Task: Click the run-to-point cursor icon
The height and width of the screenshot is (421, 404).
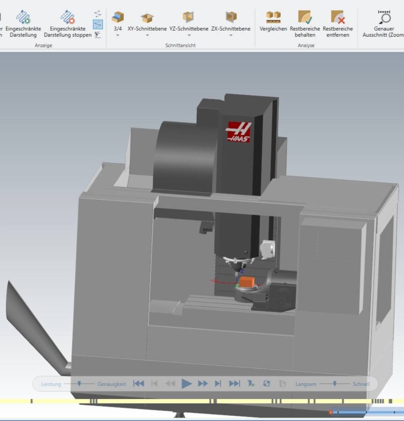Action: pyautogui.click(x=251, y=384)
